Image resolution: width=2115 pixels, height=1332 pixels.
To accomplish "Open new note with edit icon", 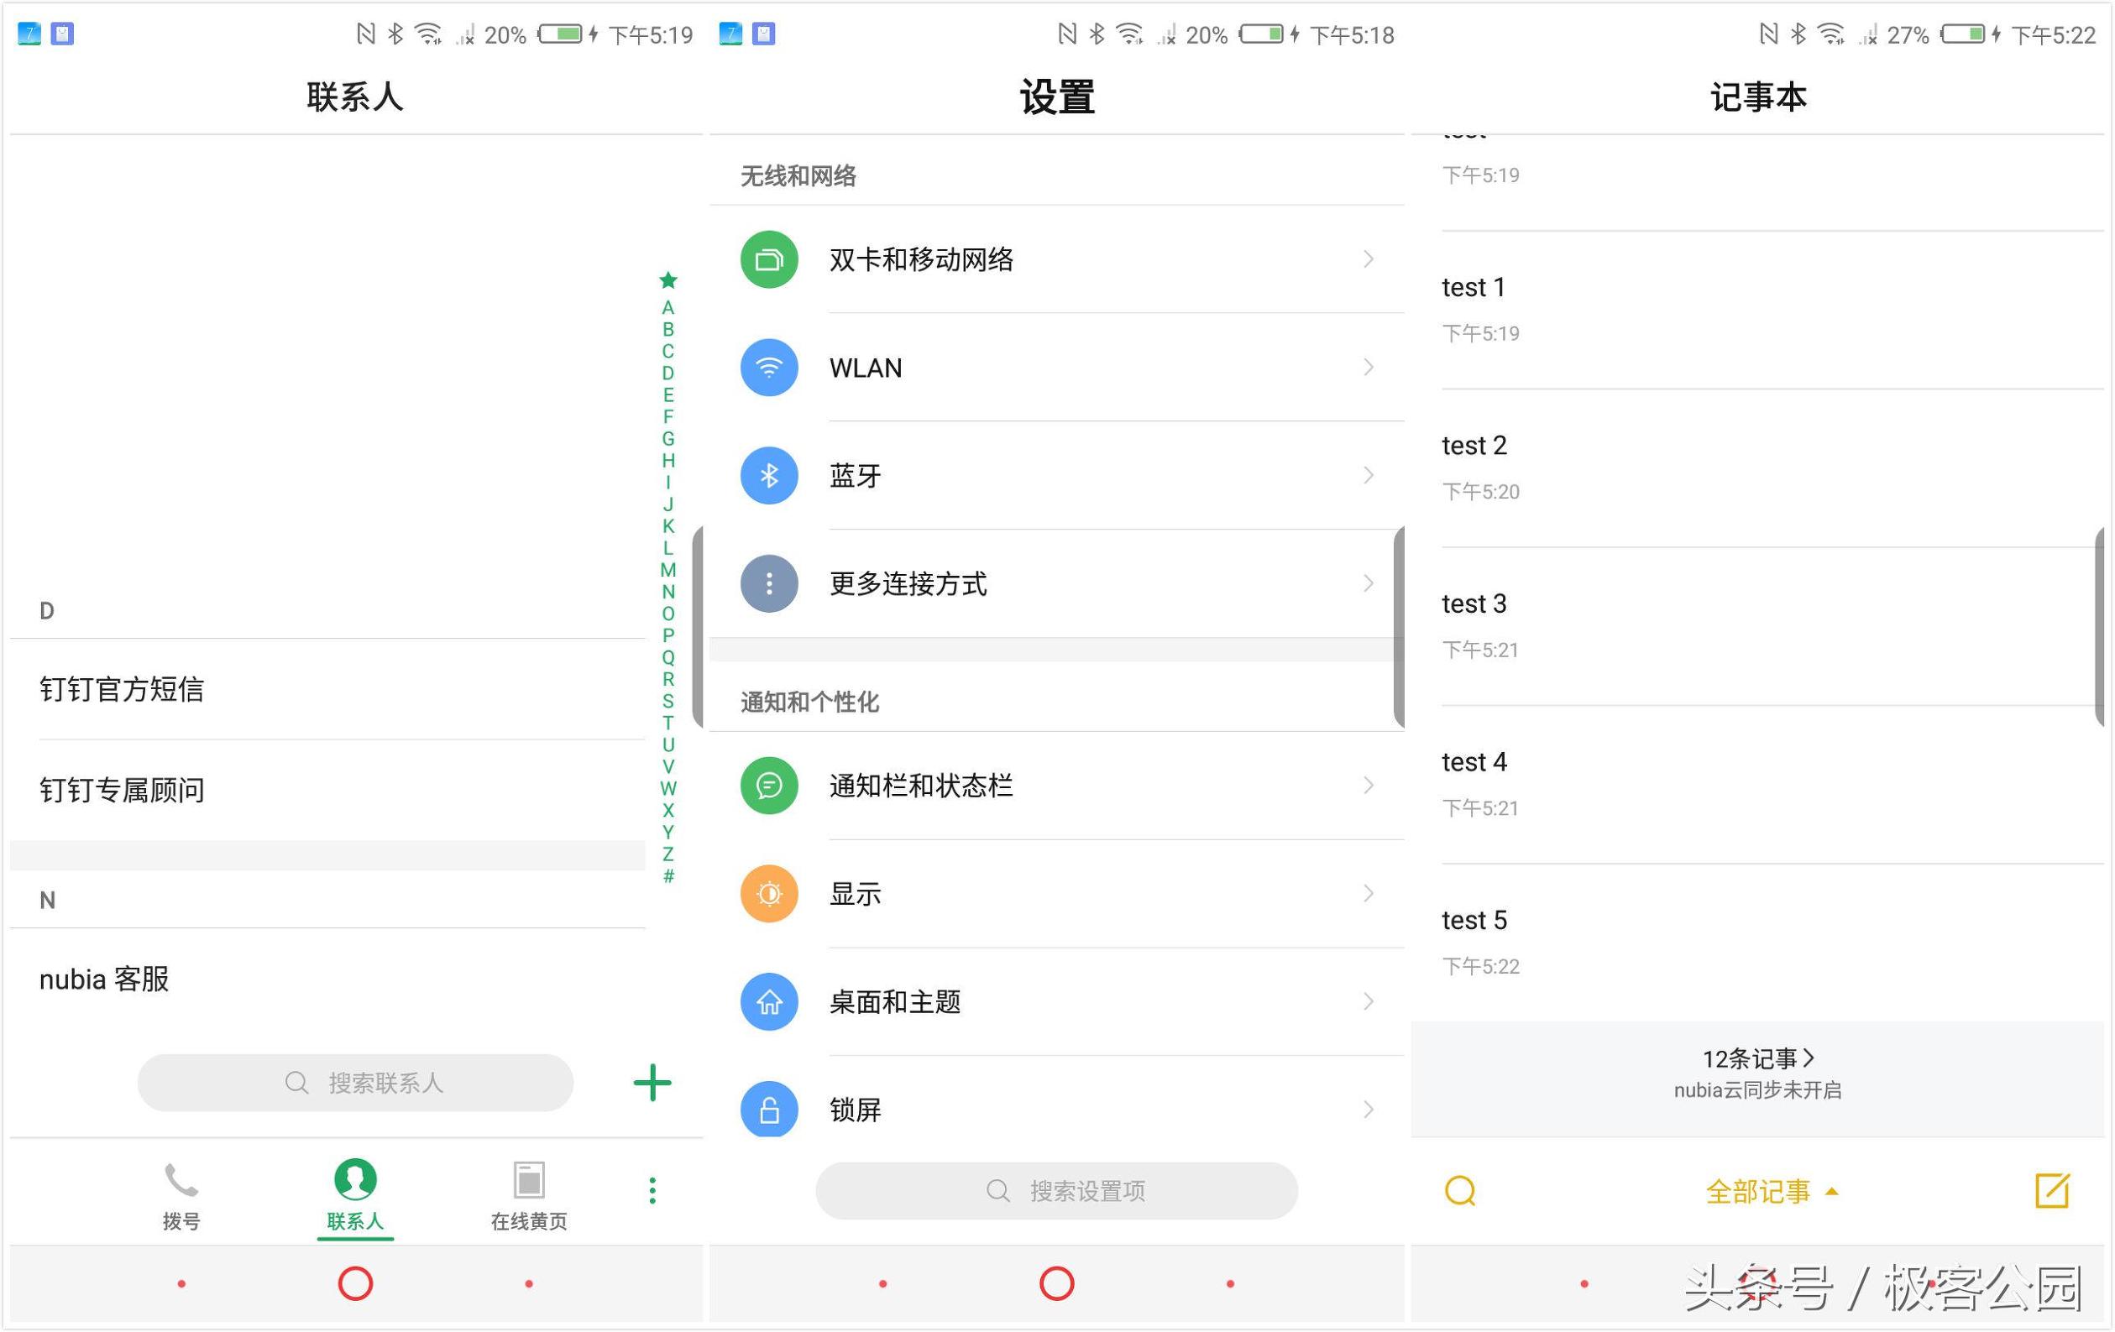I will (x=2054, y=1191).
